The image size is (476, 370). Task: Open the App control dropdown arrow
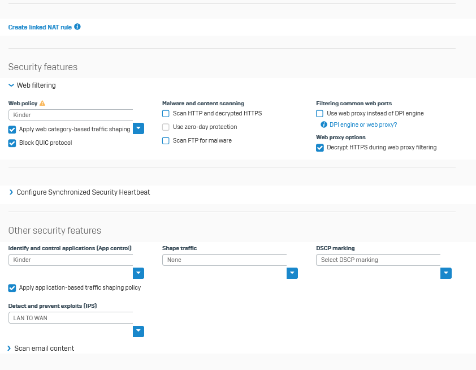point(139,274)
